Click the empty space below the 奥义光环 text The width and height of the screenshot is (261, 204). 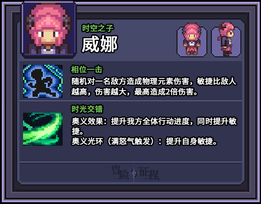(130, 154)
